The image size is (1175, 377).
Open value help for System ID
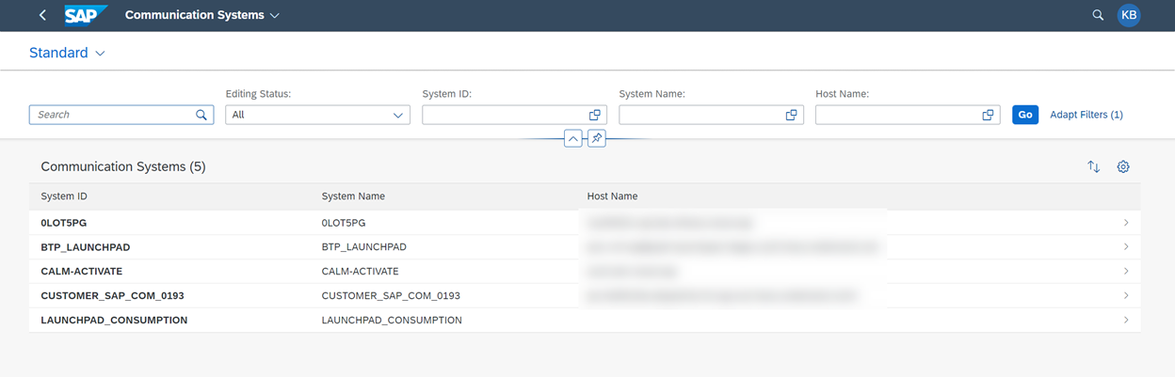coord(595,115)
